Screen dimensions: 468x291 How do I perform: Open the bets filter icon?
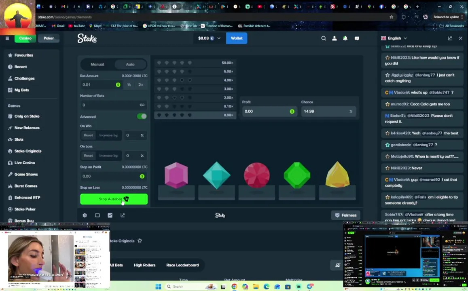click(x=338, y=265)
